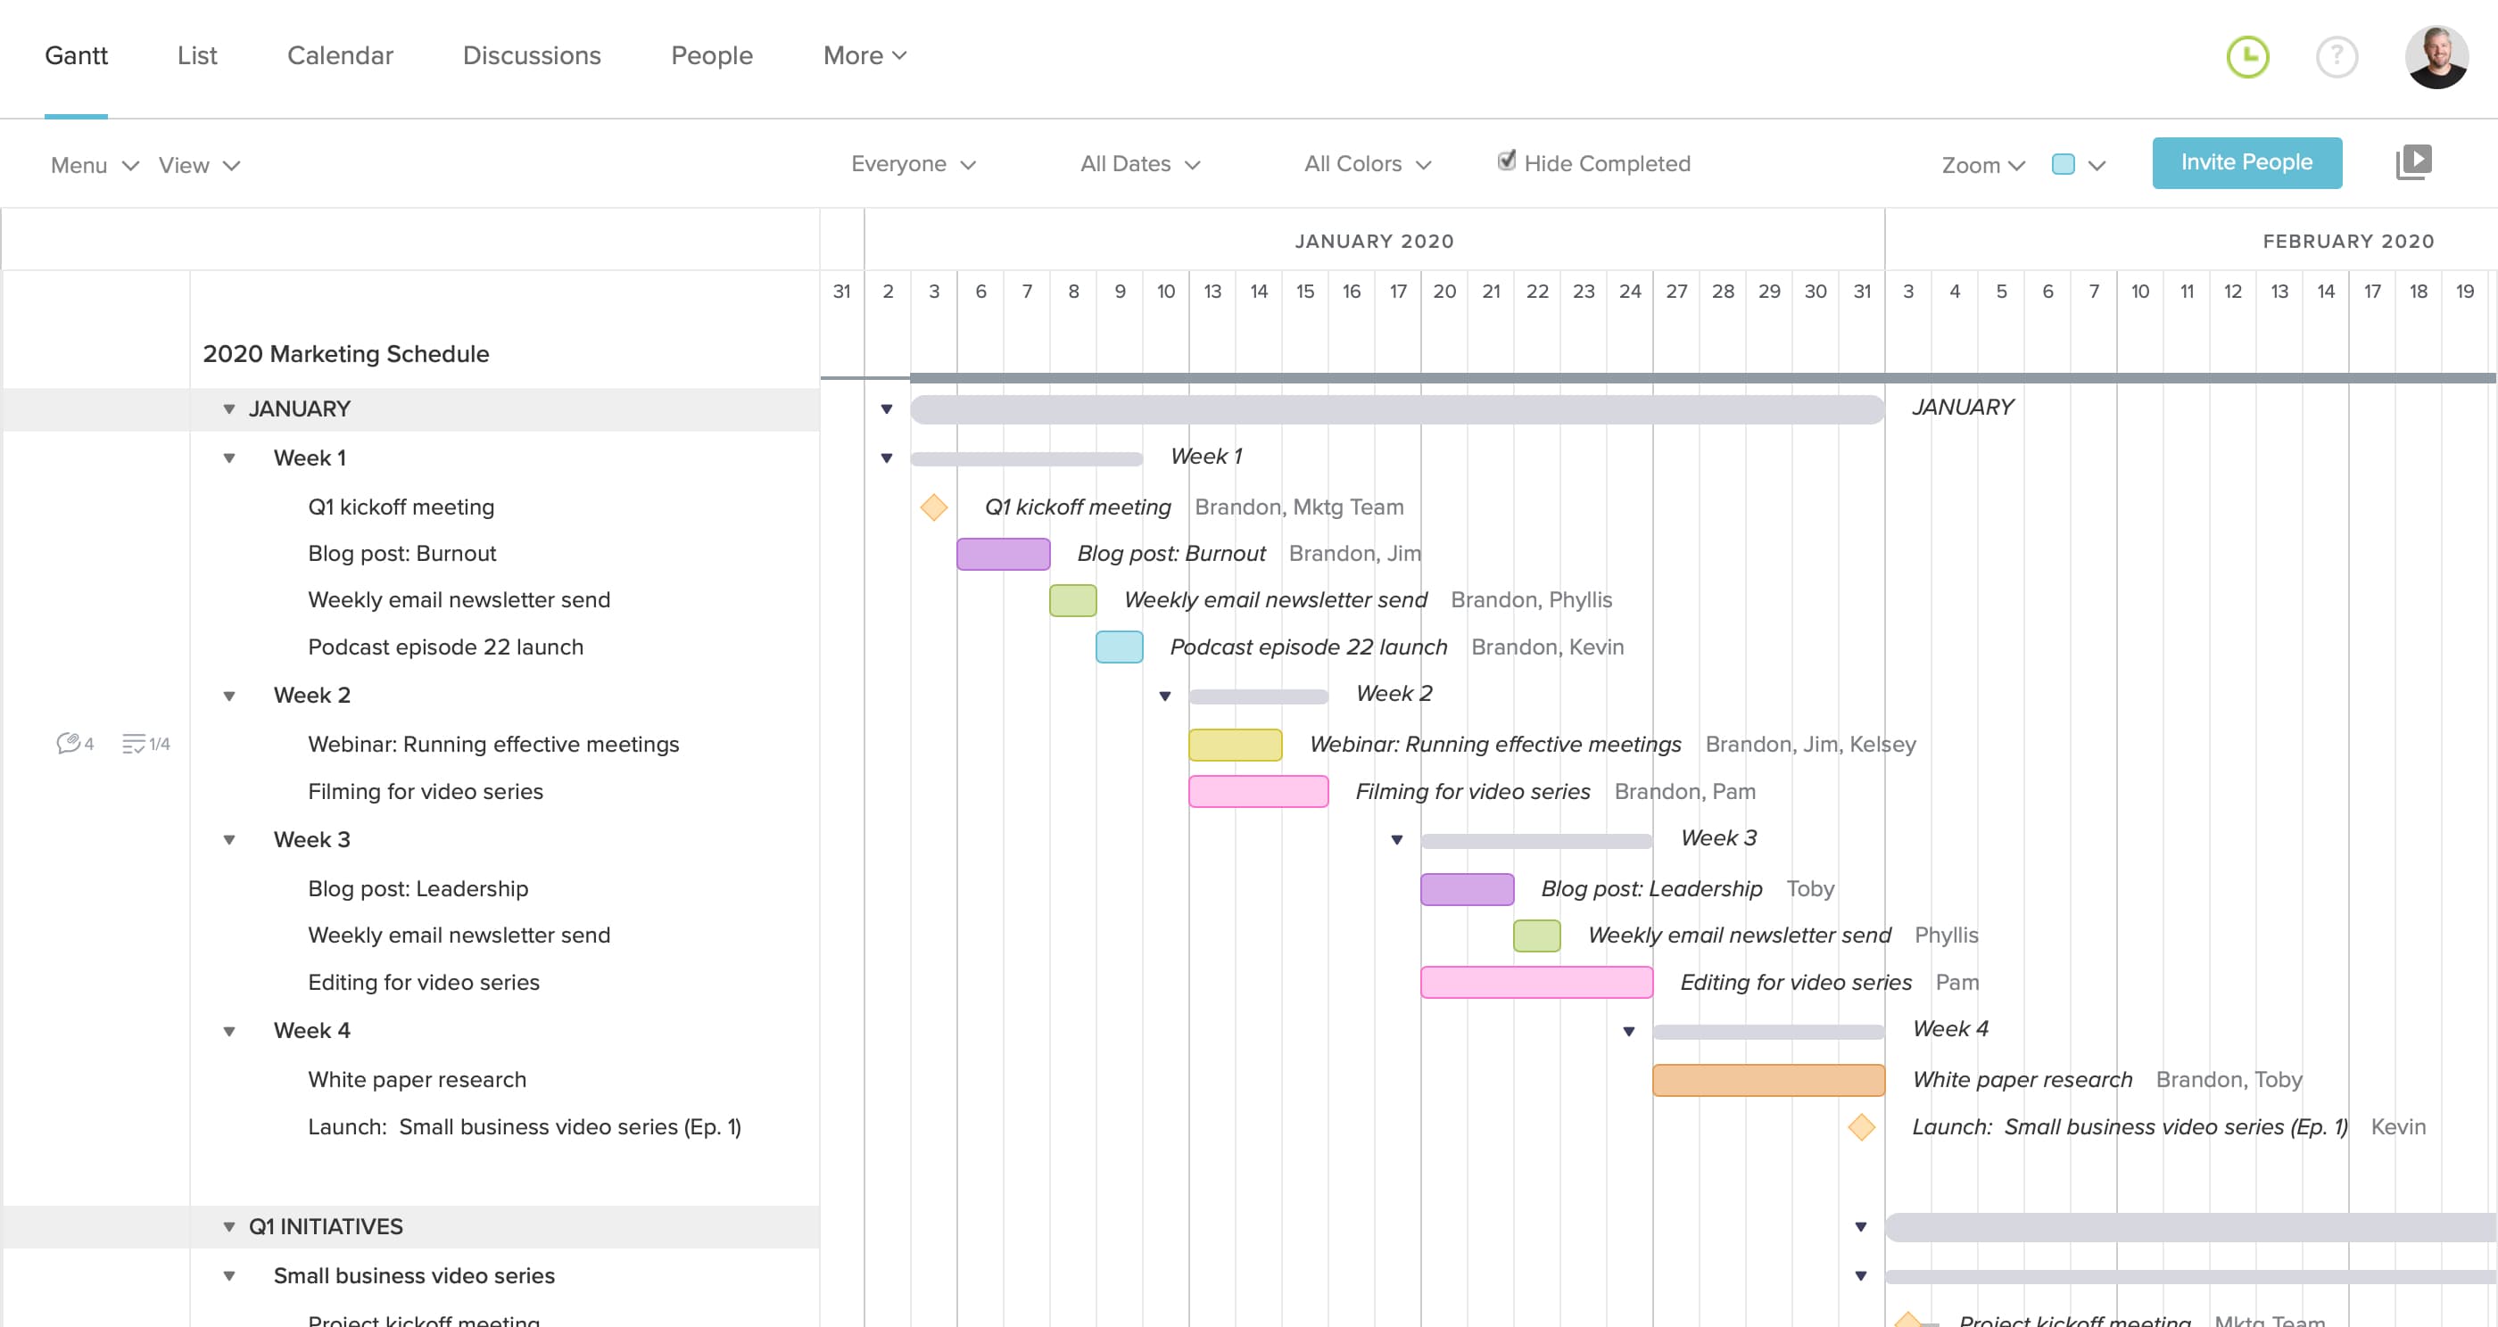Collapse the Week 2 subgroup triangle

point(229,696)
